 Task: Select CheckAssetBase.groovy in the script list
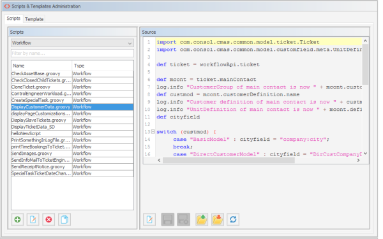click(x=72, y=74)
